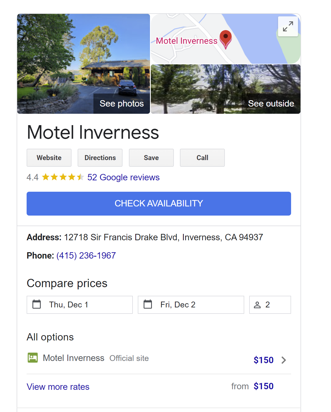Open the Fri, Dec 2 check-out date picker
Viewport: 331px width, 412px height.
coord(191,305)
